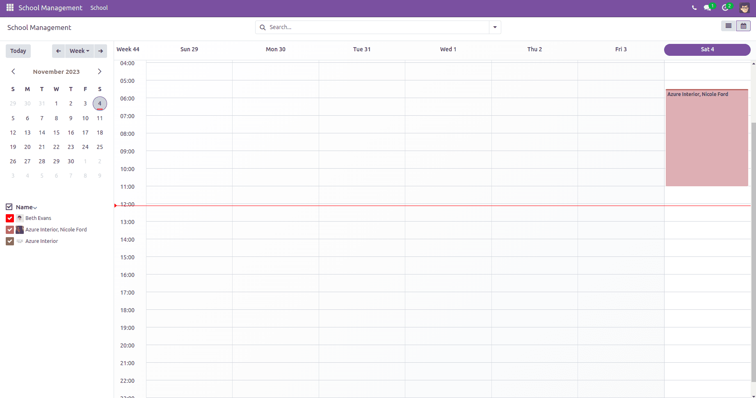This screenshot has height=398, width=756.
Task: Open the Azure Interior, Nicole Ford event
Action: point(707,137)
